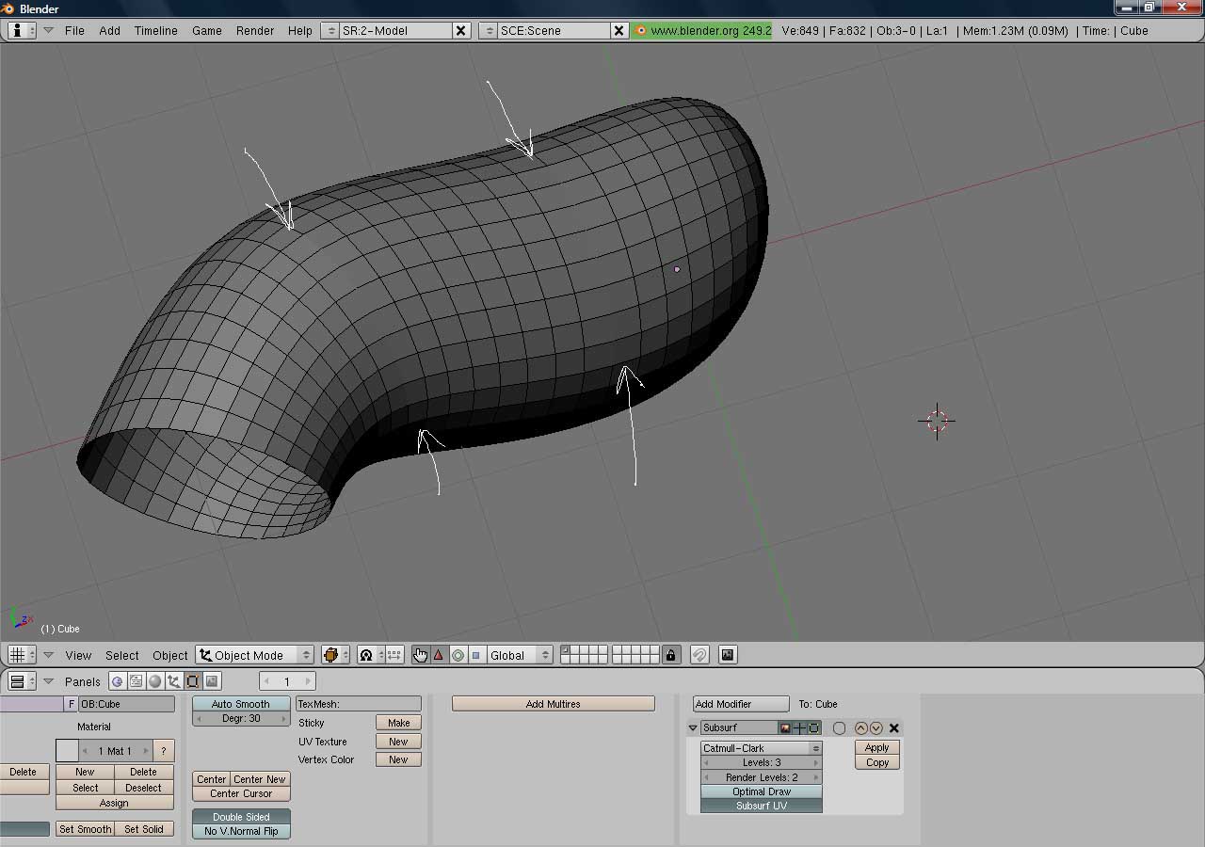Open the buttons window type selector

coord(22,681)
